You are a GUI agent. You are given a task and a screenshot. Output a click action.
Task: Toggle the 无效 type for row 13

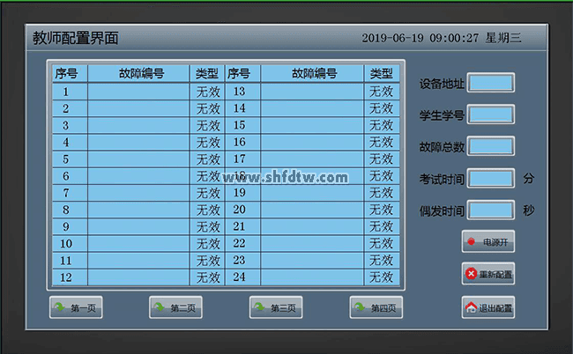pyautogui.click(x=381, y=92)
